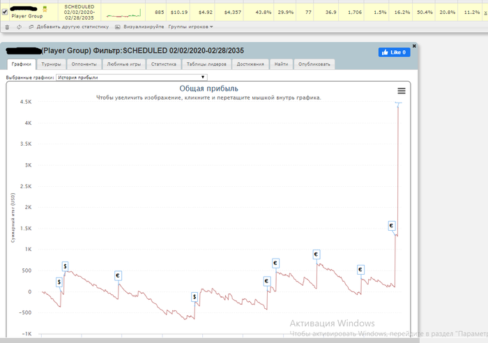Click the Добавить другую статистику link
This screenshot has width=488, height=343.
73,26
